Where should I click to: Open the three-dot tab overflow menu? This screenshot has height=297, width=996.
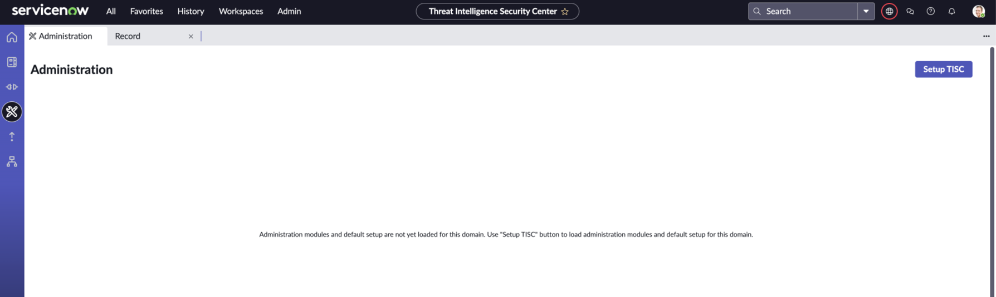[x=987, y=36]
